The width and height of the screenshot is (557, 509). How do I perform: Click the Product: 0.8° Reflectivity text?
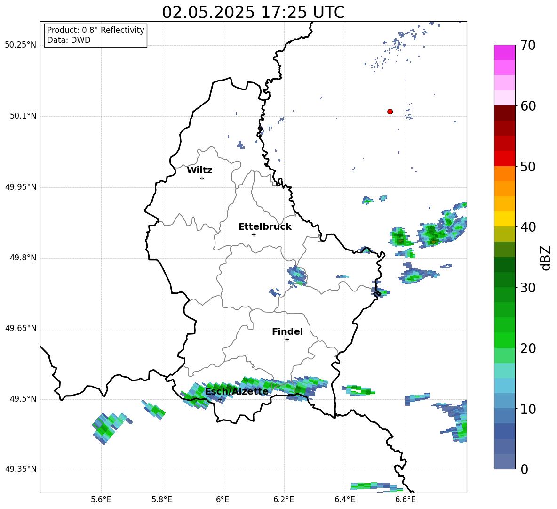(95, 30)
